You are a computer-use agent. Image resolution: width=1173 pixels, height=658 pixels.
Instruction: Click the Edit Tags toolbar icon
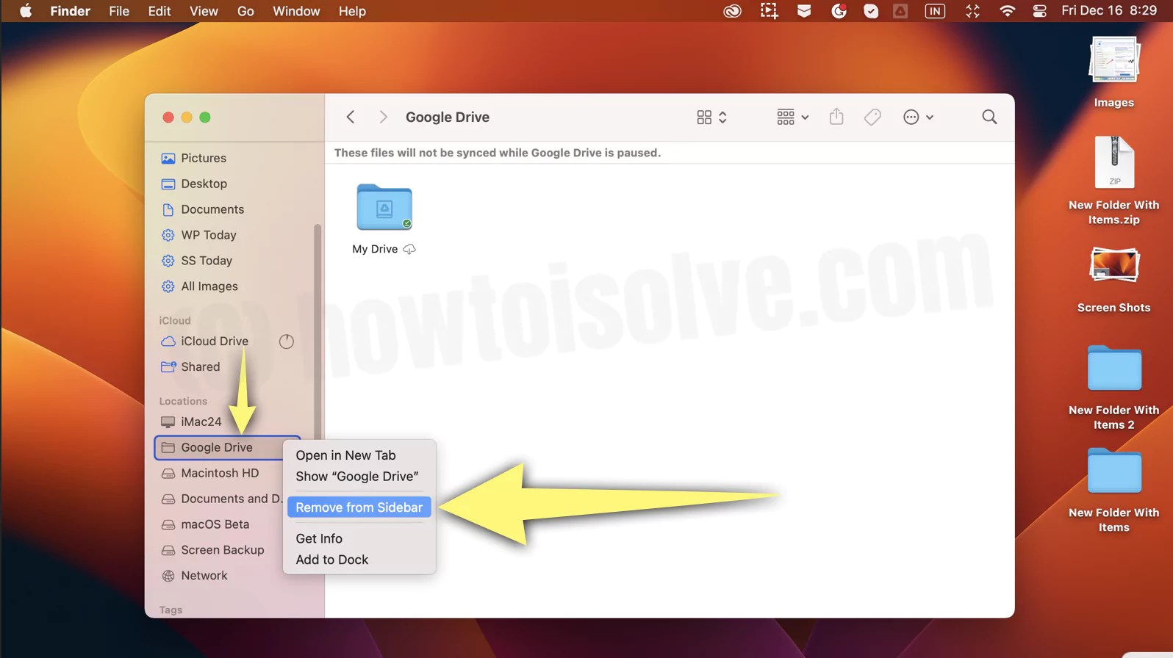pyautogui.click(x=872, y=117)
